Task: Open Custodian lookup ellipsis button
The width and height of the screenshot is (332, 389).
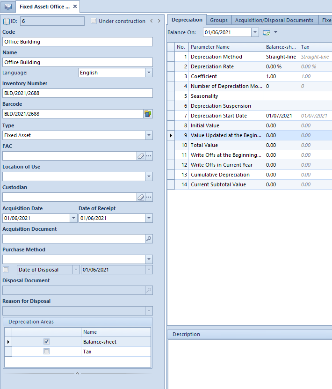Action: [x=149, y=197]
